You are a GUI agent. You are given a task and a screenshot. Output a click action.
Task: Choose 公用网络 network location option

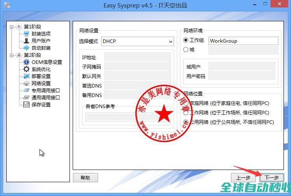pyautogui.click(x=186, y=122)
